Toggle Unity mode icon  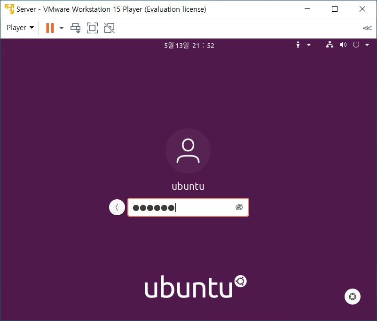(109, 28)
